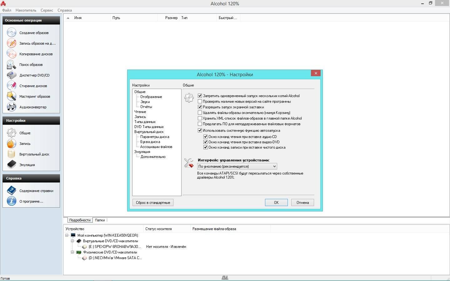Viewport: 450px width, 281px height.
Task: Click the OK button
Action: [x=276, y=203]
